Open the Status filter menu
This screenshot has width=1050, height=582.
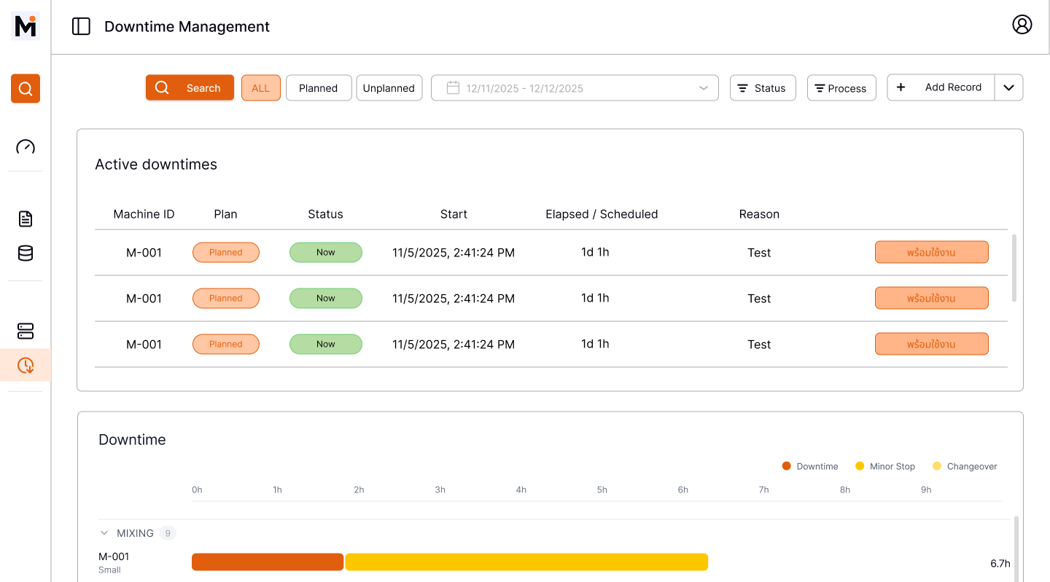pyautogui.click(x=763, y=87)
